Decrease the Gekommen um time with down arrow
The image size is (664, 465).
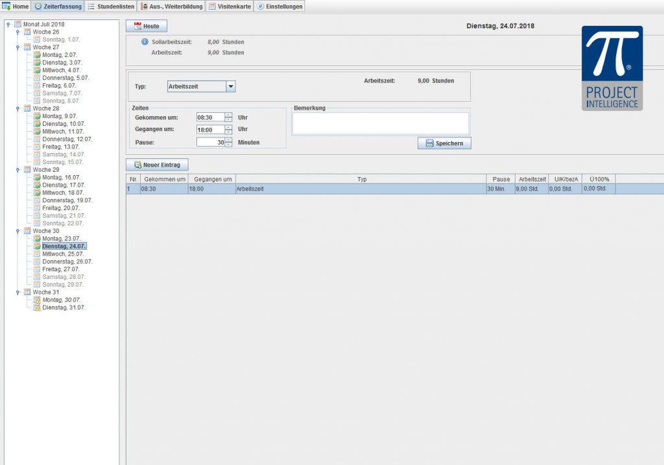click(x=228, y=120)
